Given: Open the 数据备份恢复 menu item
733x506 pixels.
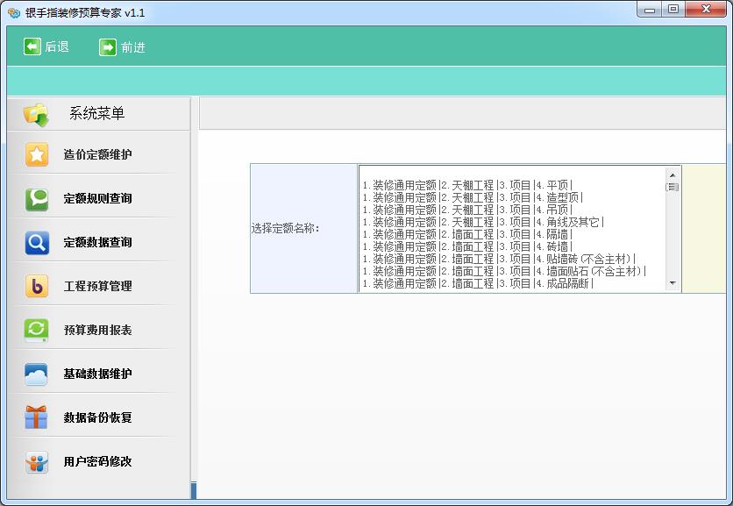Looking at the screenshot, I should [97, 418].
